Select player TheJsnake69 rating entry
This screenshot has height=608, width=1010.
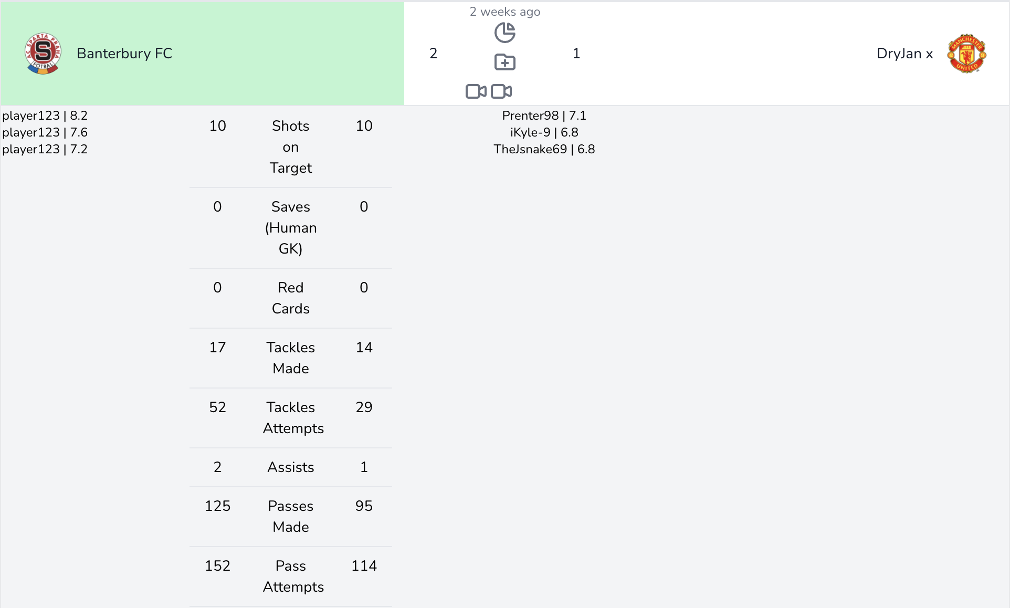pyautogui.click(x=544, y=149)
